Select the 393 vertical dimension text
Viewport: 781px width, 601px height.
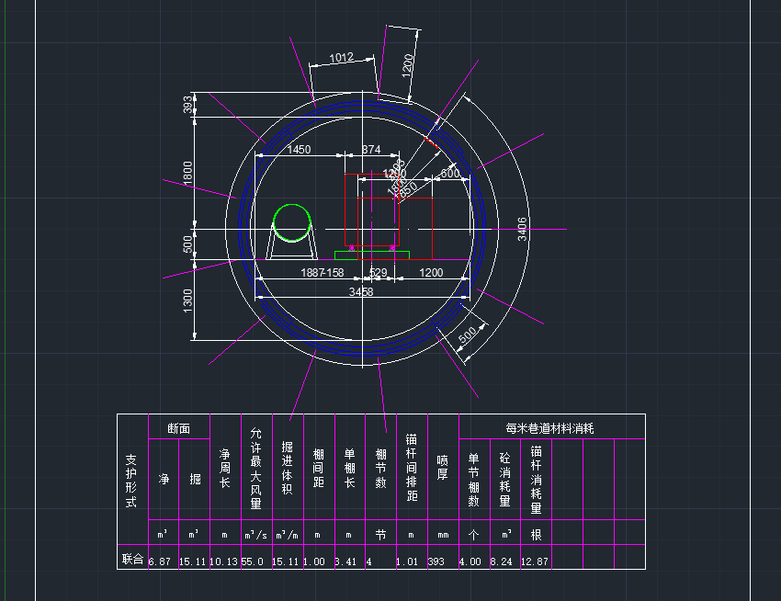pyautogui.click(x=188, y=105)
